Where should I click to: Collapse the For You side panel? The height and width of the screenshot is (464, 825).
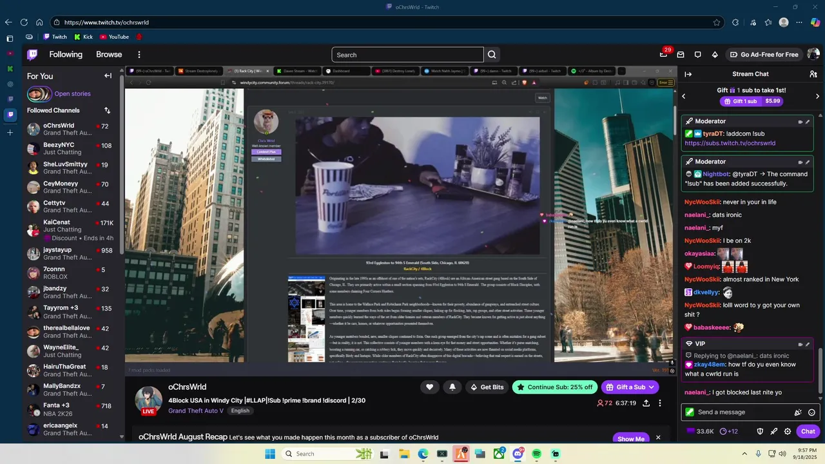(x=108, y=76)
